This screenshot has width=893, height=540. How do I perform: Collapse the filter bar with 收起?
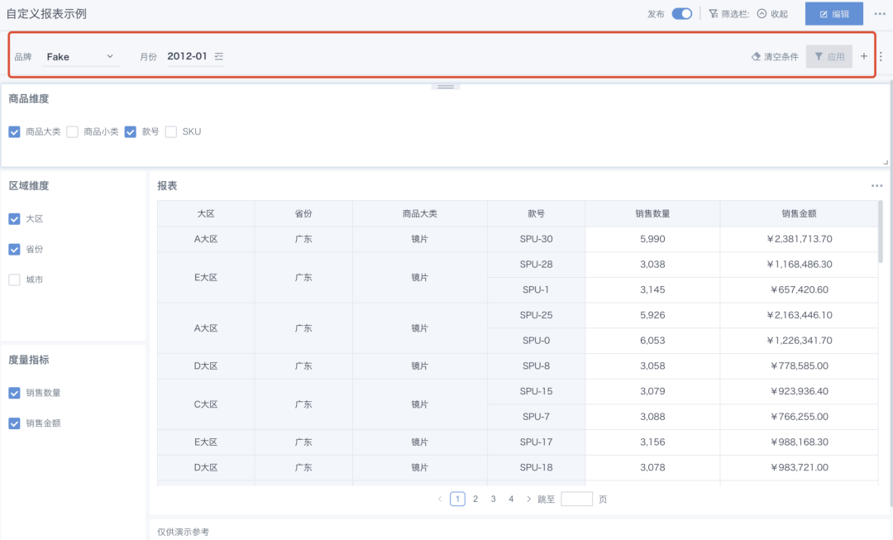773,14
